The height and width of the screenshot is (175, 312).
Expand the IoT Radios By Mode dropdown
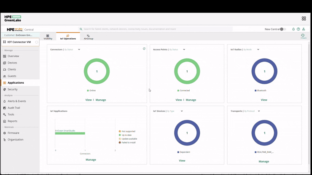[x=258, y=50]
